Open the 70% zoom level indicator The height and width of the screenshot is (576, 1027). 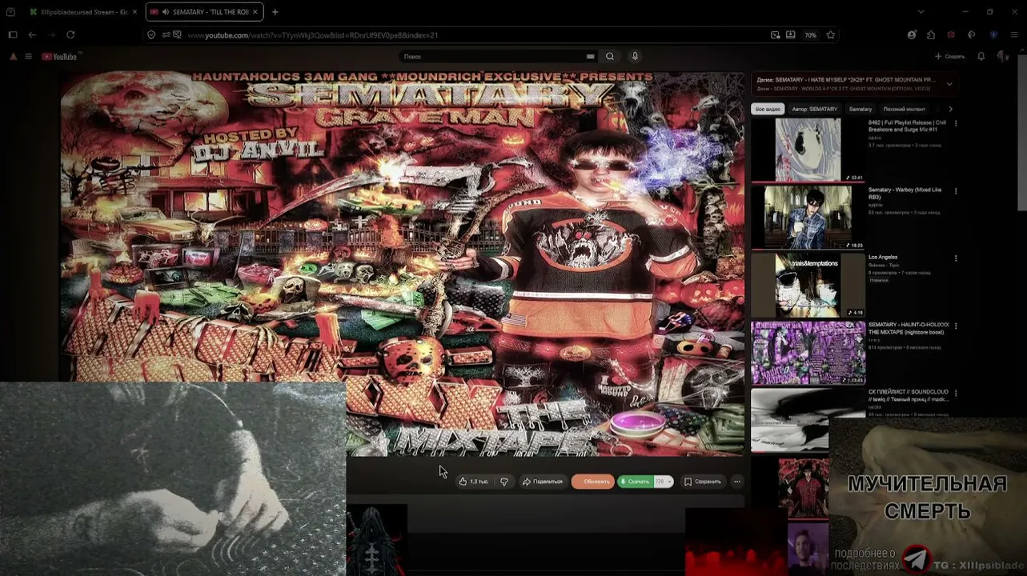point(810,35)
